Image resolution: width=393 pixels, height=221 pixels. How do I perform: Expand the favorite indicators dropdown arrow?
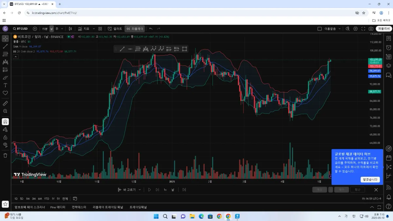[94, 29]
